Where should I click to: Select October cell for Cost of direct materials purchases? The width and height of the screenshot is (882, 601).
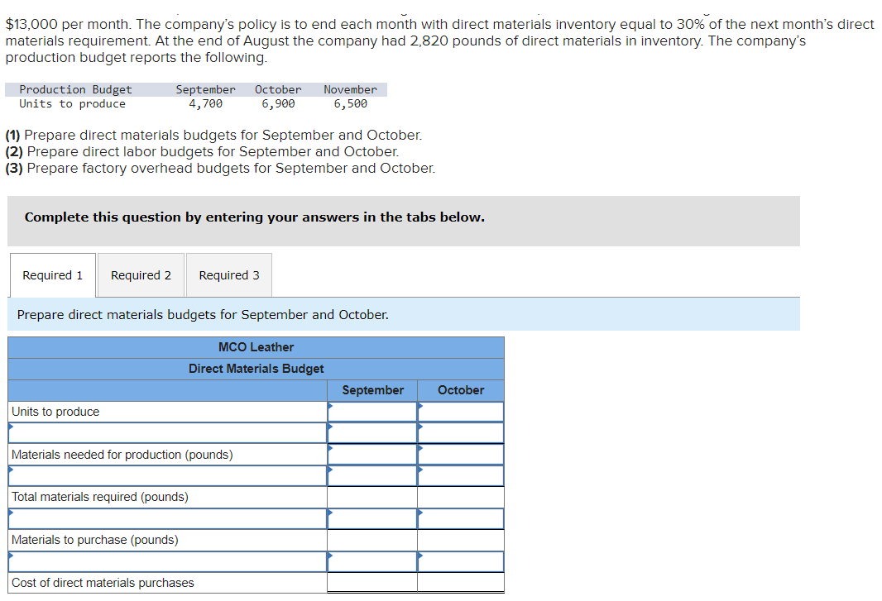click(461, 583)
